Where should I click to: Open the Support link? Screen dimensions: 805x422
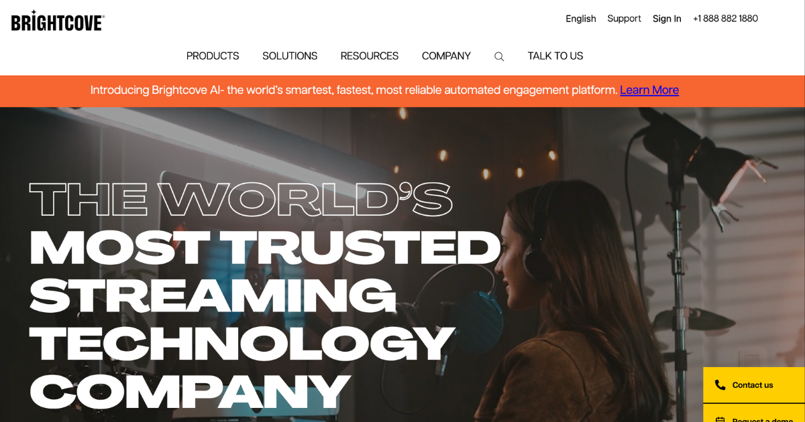[625, 19]
